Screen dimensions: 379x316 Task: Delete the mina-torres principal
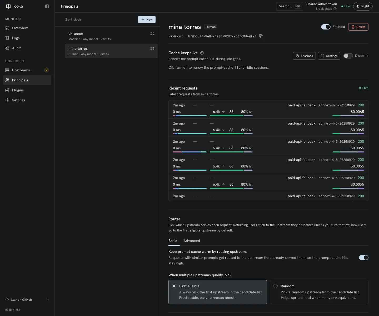click(358, 27)
